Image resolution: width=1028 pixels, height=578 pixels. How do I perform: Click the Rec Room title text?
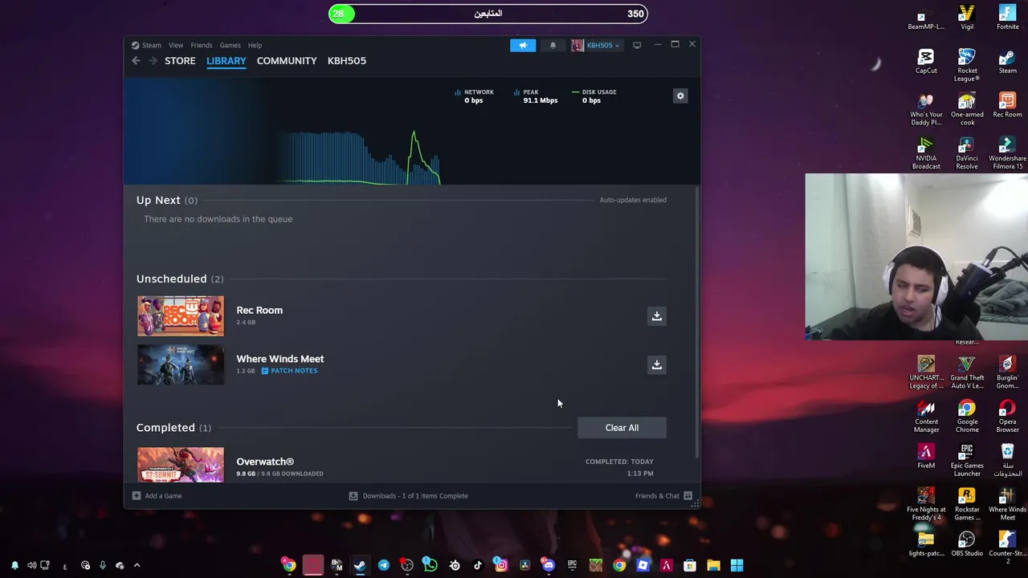point(259,310)
